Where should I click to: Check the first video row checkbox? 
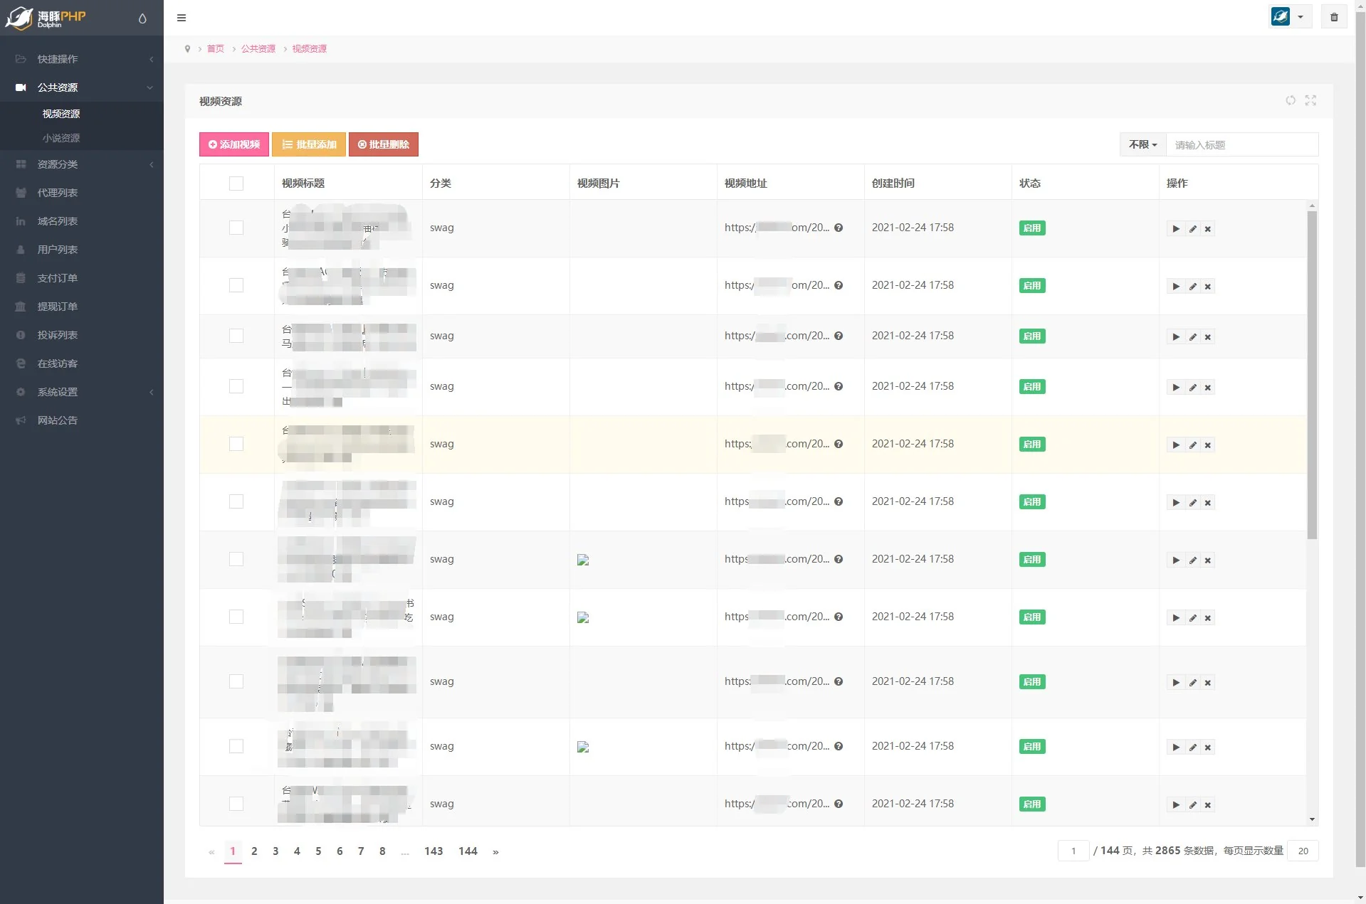(x=236, y=228)
